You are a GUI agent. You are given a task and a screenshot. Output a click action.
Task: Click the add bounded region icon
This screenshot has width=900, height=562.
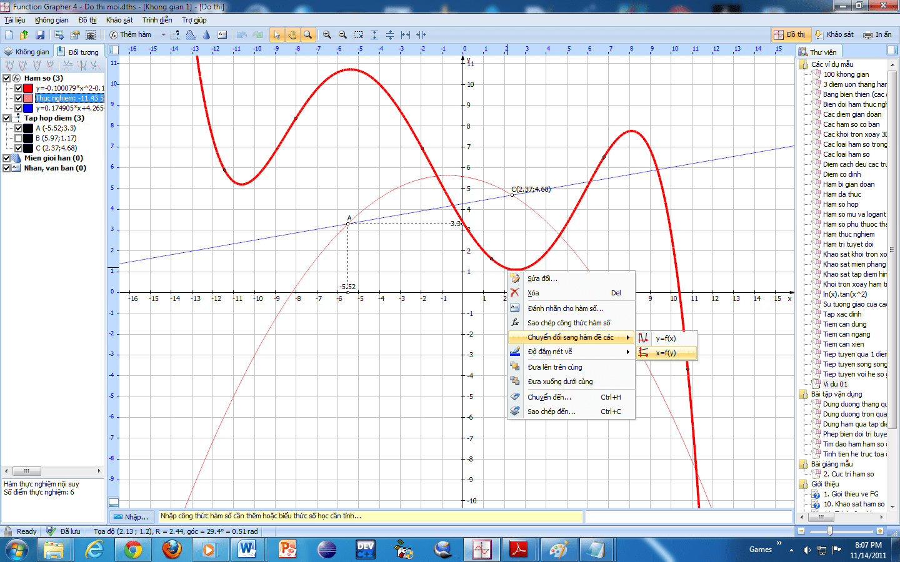click(x=191, y=35)
